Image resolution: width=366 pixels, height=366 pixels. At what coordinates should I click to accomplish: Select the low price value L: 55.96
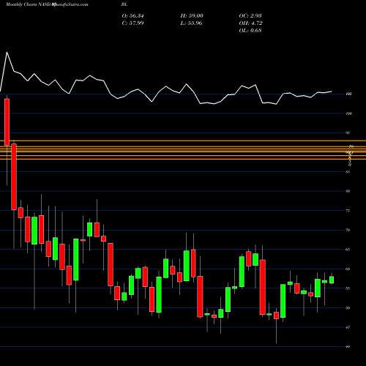point(191,23)
